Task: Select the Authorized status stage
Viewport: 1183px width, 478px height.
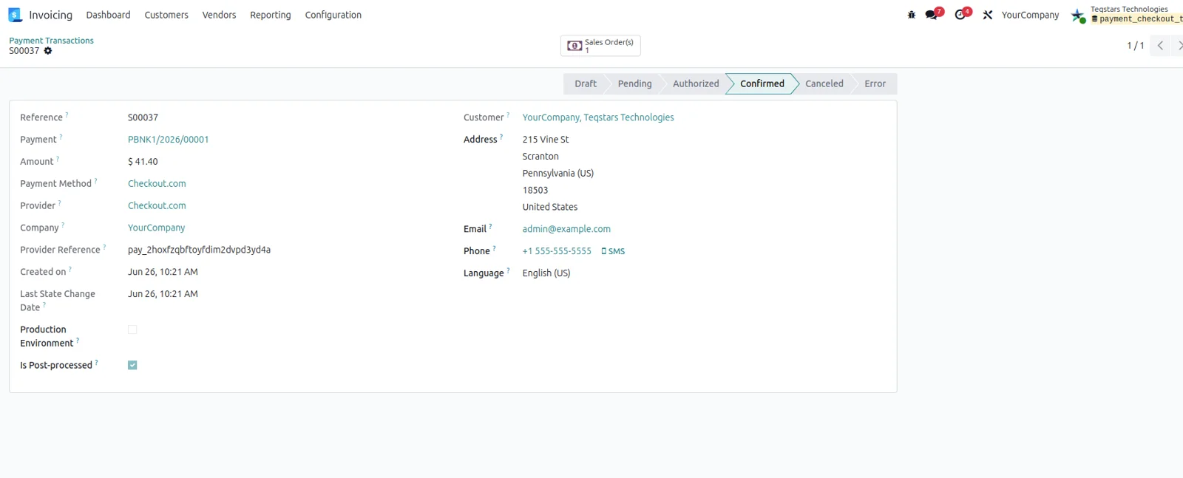Action: tap(696, 83)
